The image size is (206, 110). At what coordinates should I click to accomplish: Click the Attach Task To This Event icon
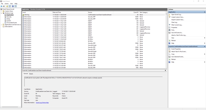[x=170, y=52]
